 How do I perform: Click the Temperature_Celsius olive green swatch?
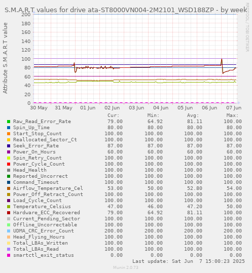9,207
